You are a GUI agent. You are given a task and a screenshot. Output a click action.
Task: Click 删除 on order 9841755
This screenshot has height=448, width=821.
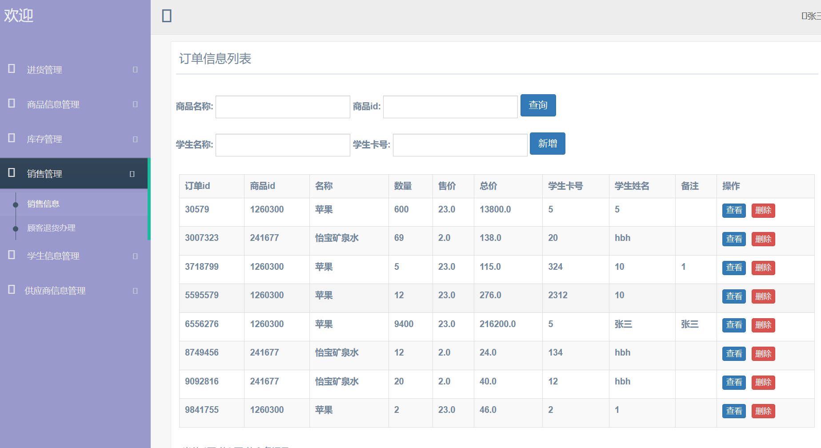point(763,411)
